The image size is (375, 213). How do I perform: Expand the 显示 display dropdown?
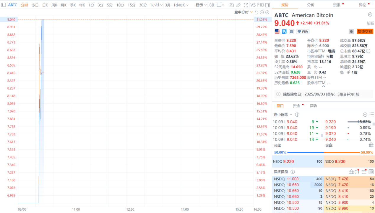click(x=201, y=5)
